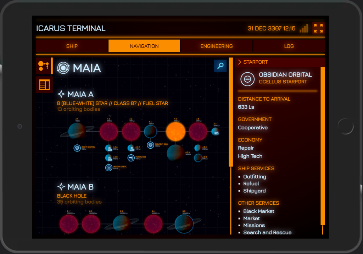Click the Ocellus starport circle icon
This screenshot has width=363, height=254.
point(247,79)
